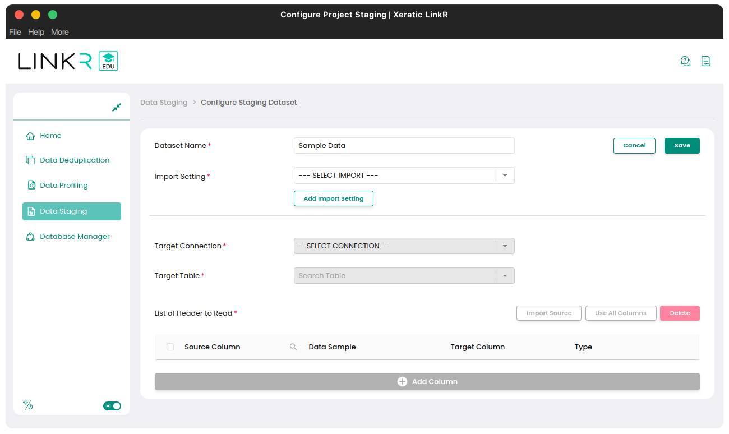729x434 pixels.
Task: Click the Source Column header text
Action: coord(213,347)
